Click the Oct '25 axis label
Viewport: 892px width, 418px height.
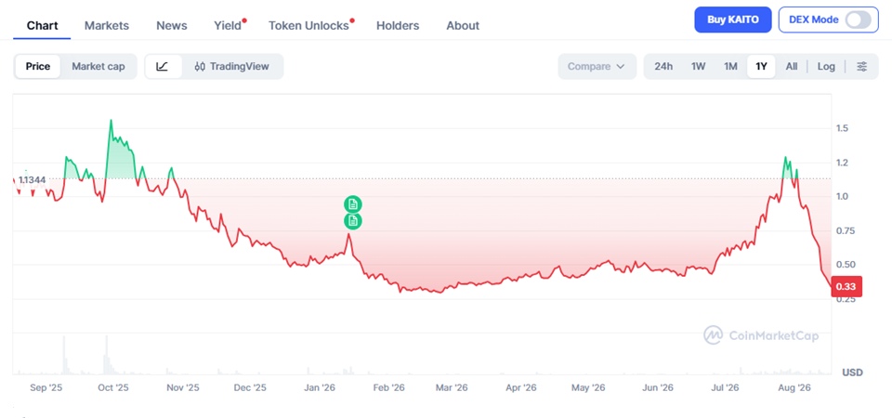coord(113,388)
